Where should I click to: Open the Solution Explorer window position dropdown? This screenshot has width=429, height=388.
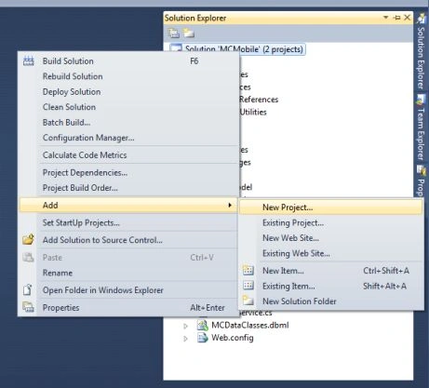point(386,18)
